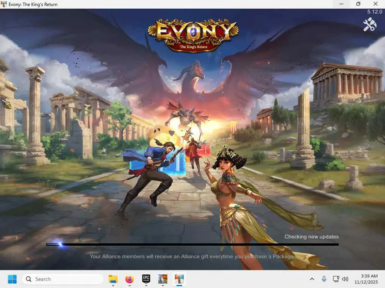Open network settings tray icon
385x288 pixels.
tap(336, 279)
